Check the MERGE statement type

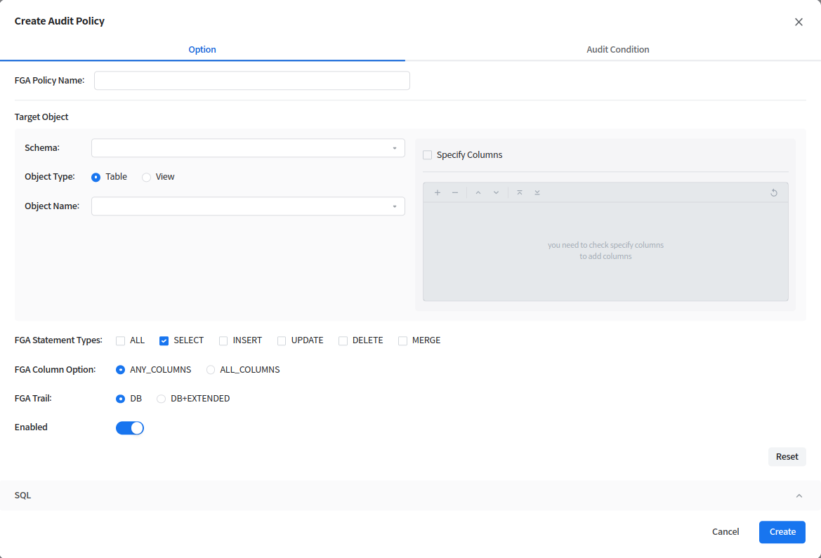(403, 340)
